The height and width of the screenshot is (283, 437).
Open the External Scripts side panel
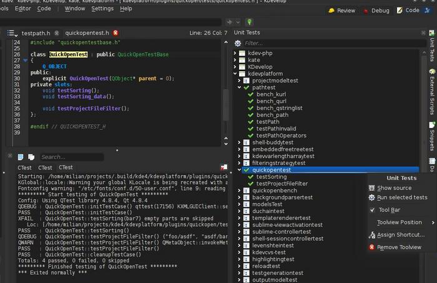(x=432, y=91)
